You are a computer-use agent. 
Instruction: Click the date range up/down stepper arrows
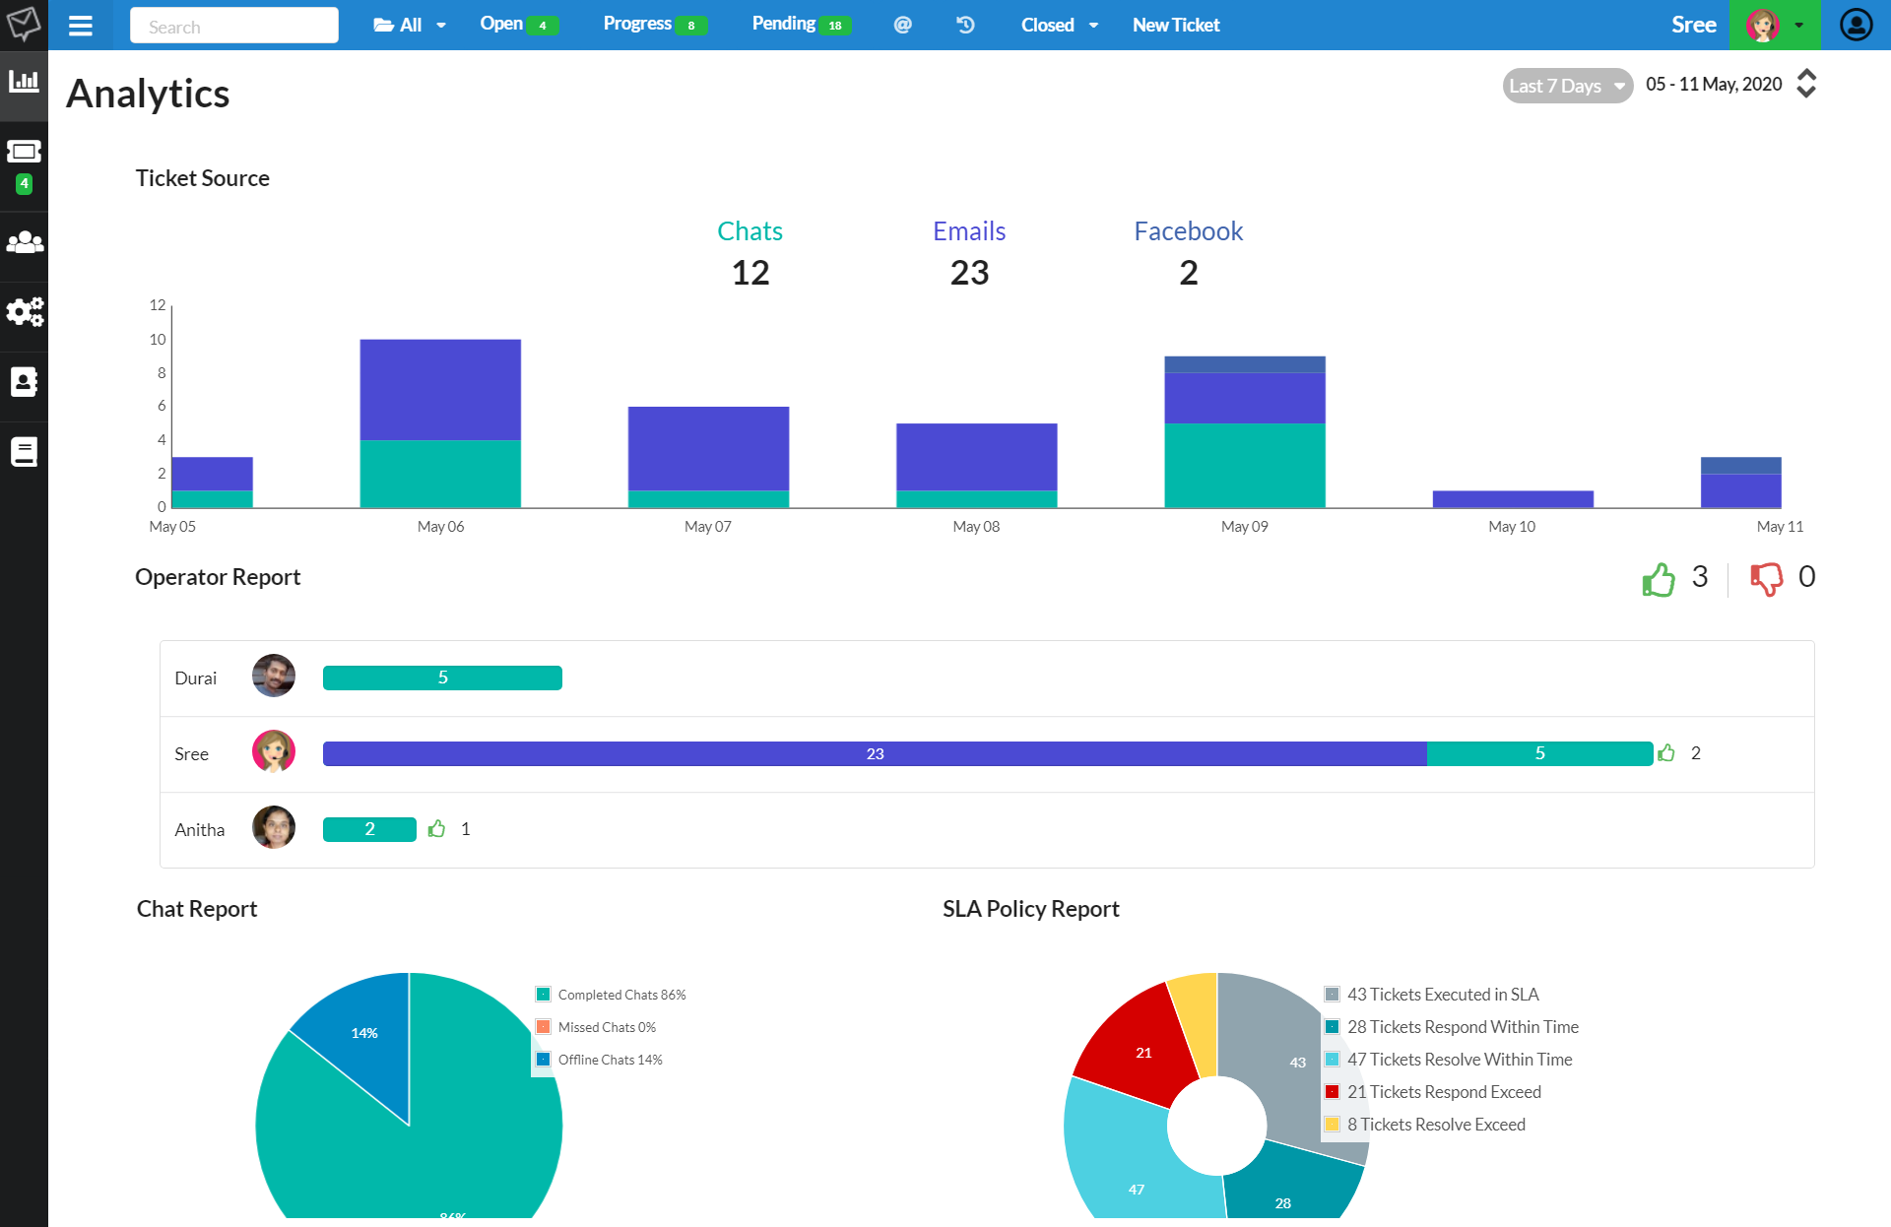(x=1806, y=84)
